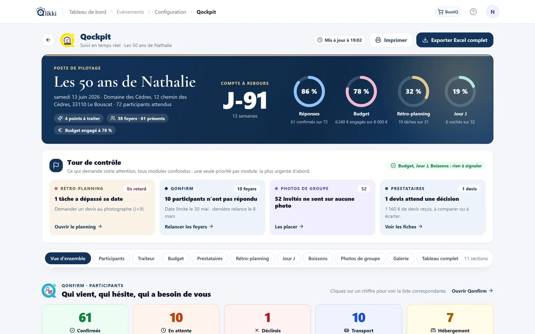
Task: Open the 1 Déclinés card
Action: coord(267,319)
